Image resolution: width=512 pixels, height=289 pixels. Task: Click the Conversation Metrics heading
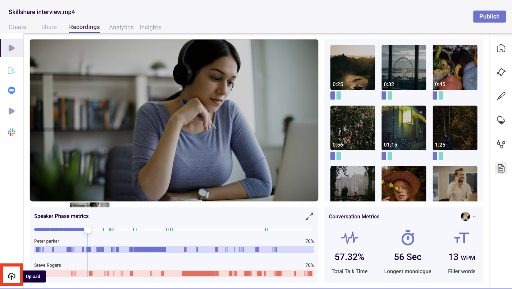coord(354,217)
